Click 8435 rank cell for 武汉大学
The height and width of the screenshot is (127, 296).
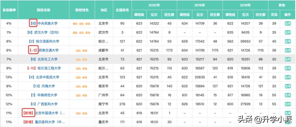[245, 33]
